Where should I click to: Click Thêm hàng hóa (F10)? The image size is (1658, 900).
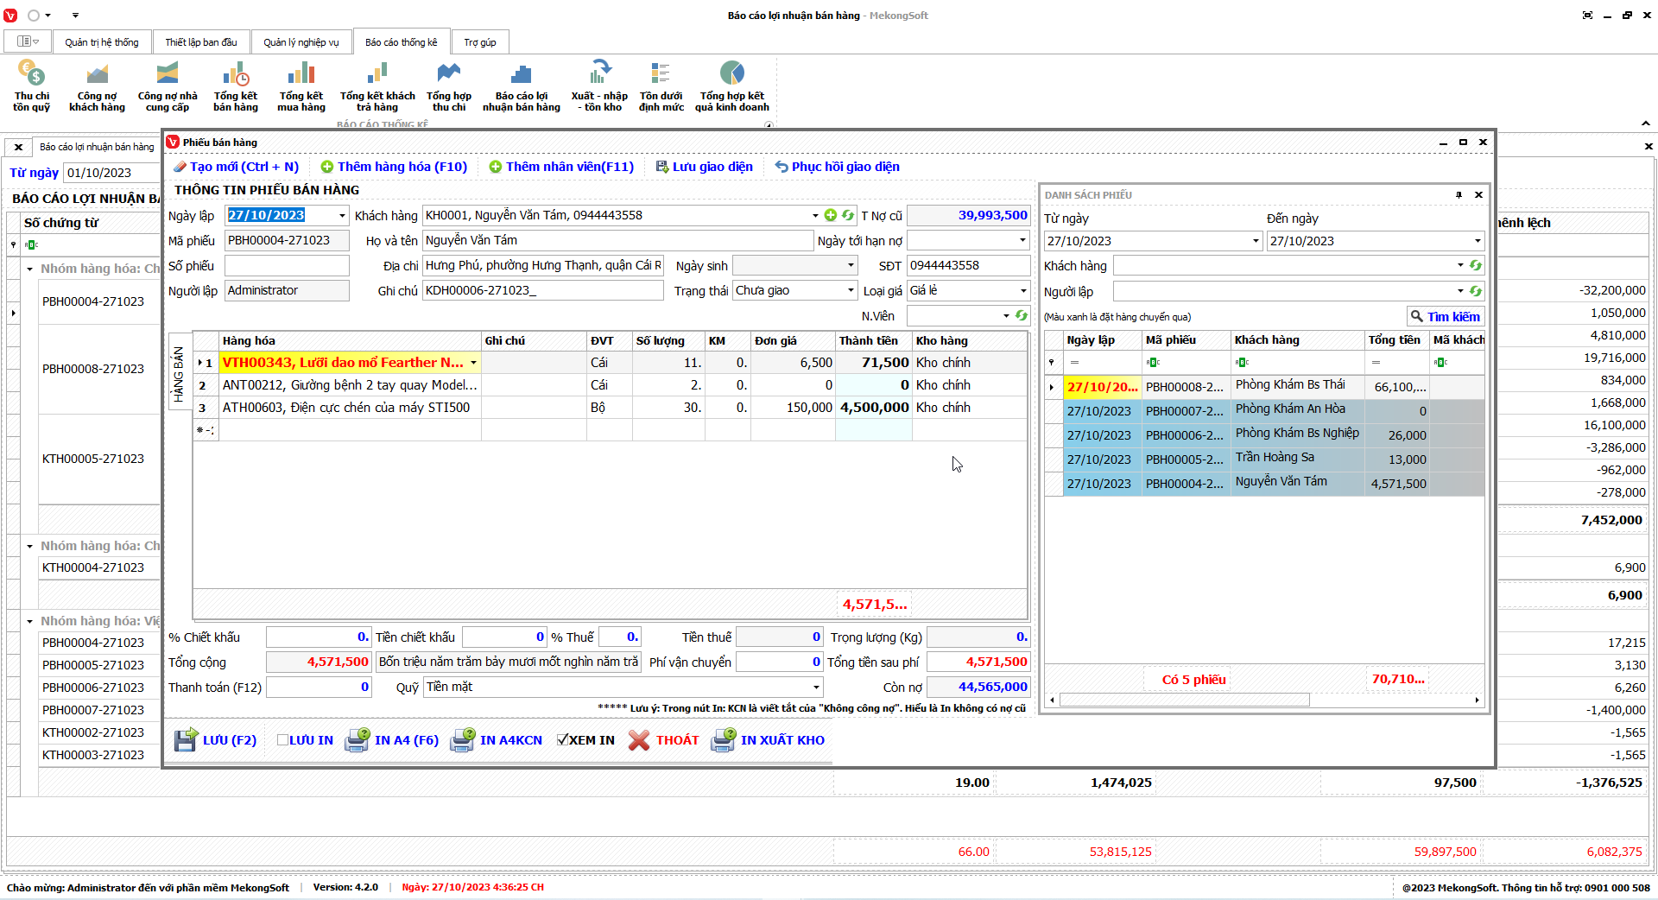pos(394,167)
